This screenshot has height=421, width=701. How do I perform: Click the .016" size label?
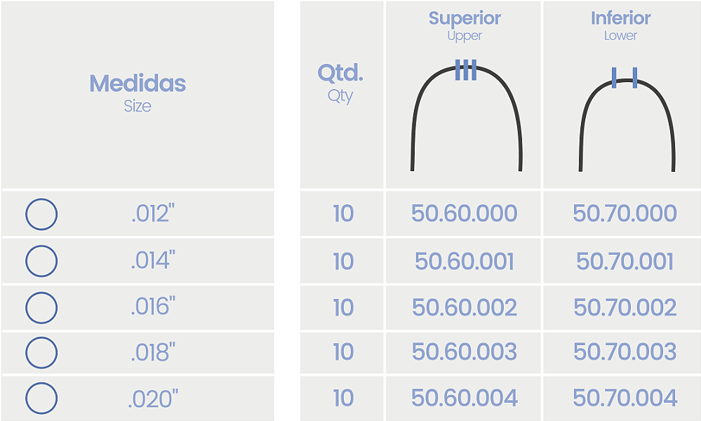coord(153,307)
